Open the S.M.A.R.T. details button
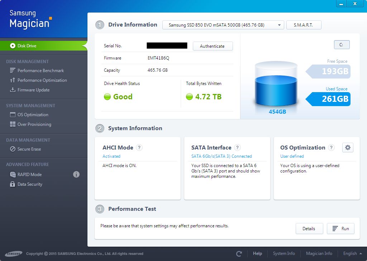Screen dimensions: 367x261 [304, 25]
